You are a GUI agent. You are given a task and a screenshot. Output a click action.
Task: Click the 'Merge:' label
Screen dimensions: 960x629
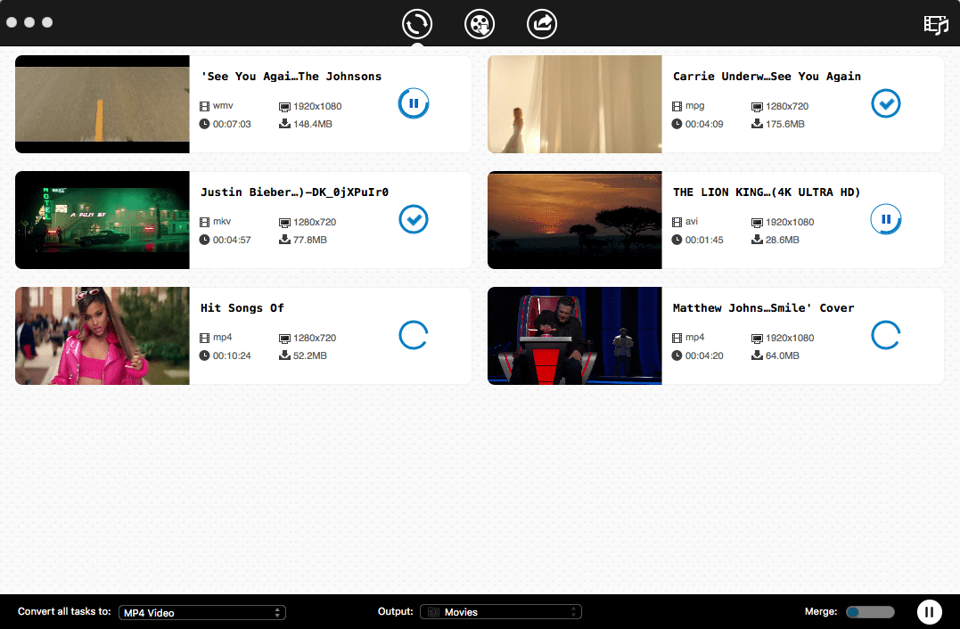[821, 611]
